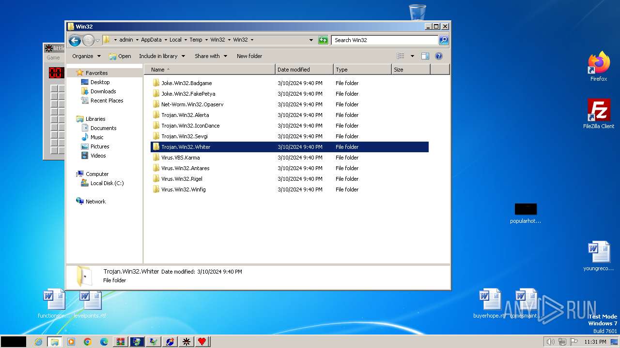Select the highlighted Trojan.Win32.Whiter row

(290, 147)
